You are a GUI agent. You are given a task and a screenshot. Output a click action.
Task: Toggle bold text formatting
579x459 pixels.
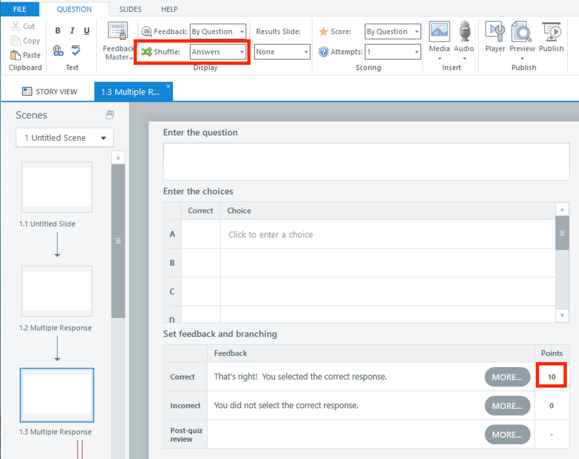coord(58,31)
